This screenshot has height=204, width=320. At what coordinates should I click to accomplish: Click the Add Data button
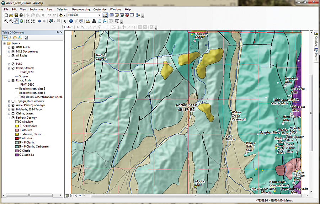pyautogui.click(x=61, y=15)
